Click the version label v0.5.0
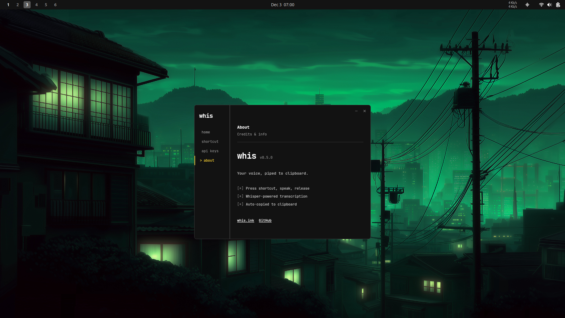 (266, 157)
